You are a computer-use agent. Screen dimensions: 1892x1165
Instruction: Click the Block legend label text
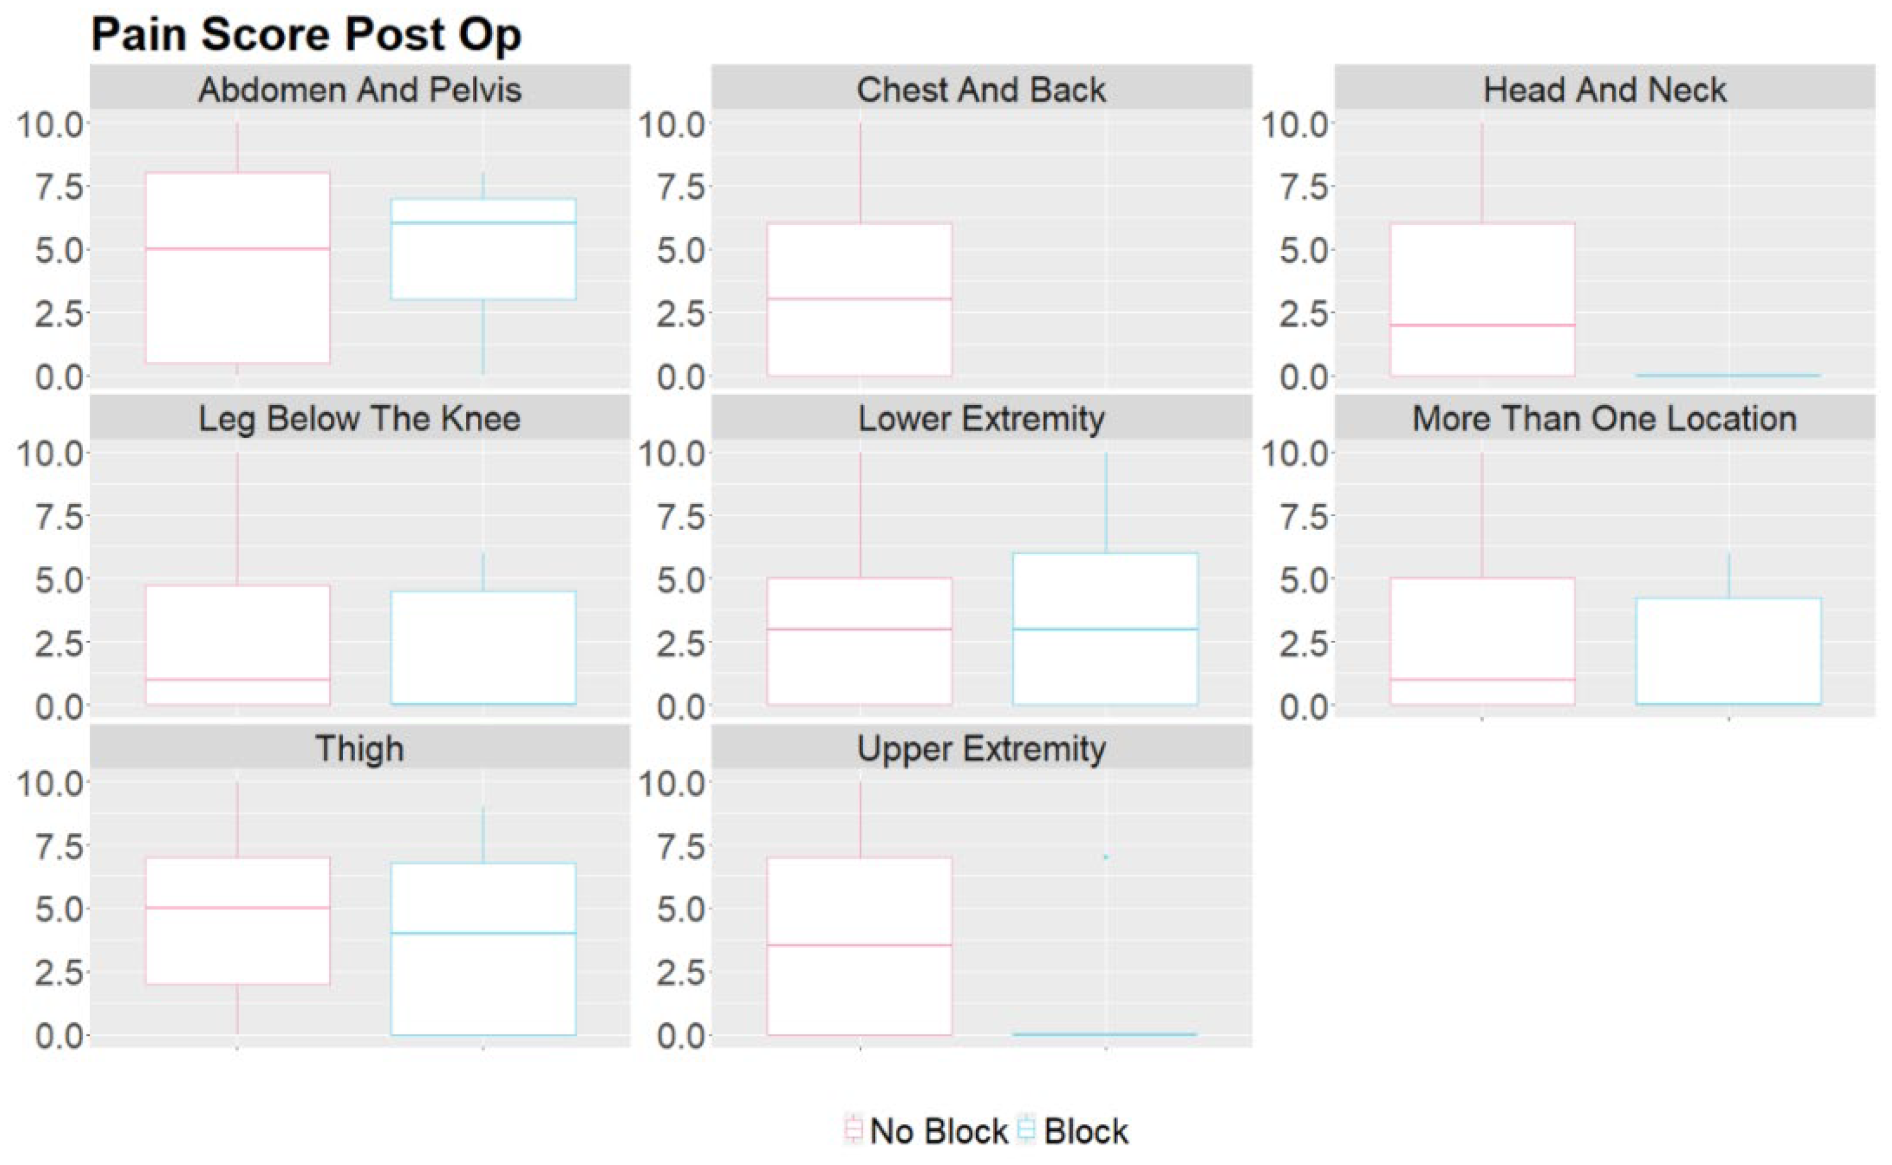coord(1086,1132)
